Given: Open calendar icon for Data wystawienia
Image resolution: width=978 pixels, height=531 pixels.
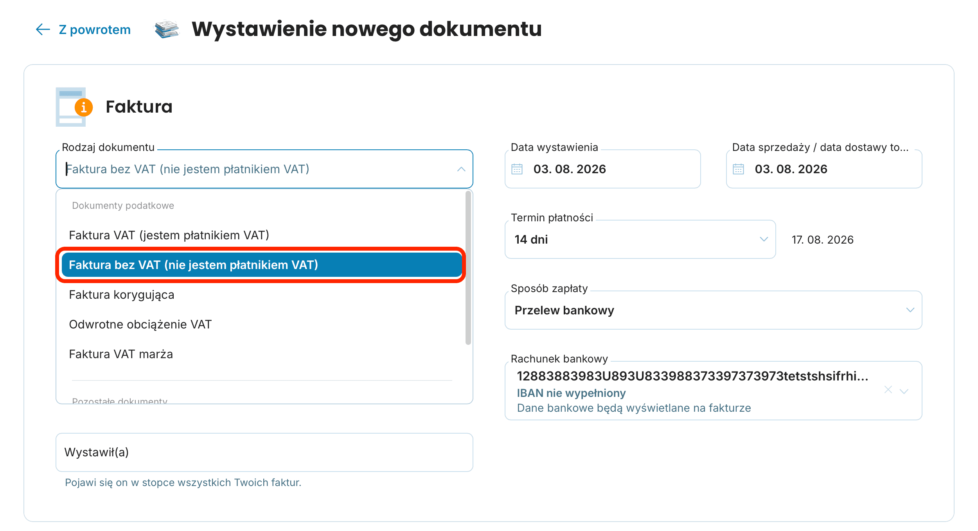Looking at the screenshot, I should tap(517, 169).
